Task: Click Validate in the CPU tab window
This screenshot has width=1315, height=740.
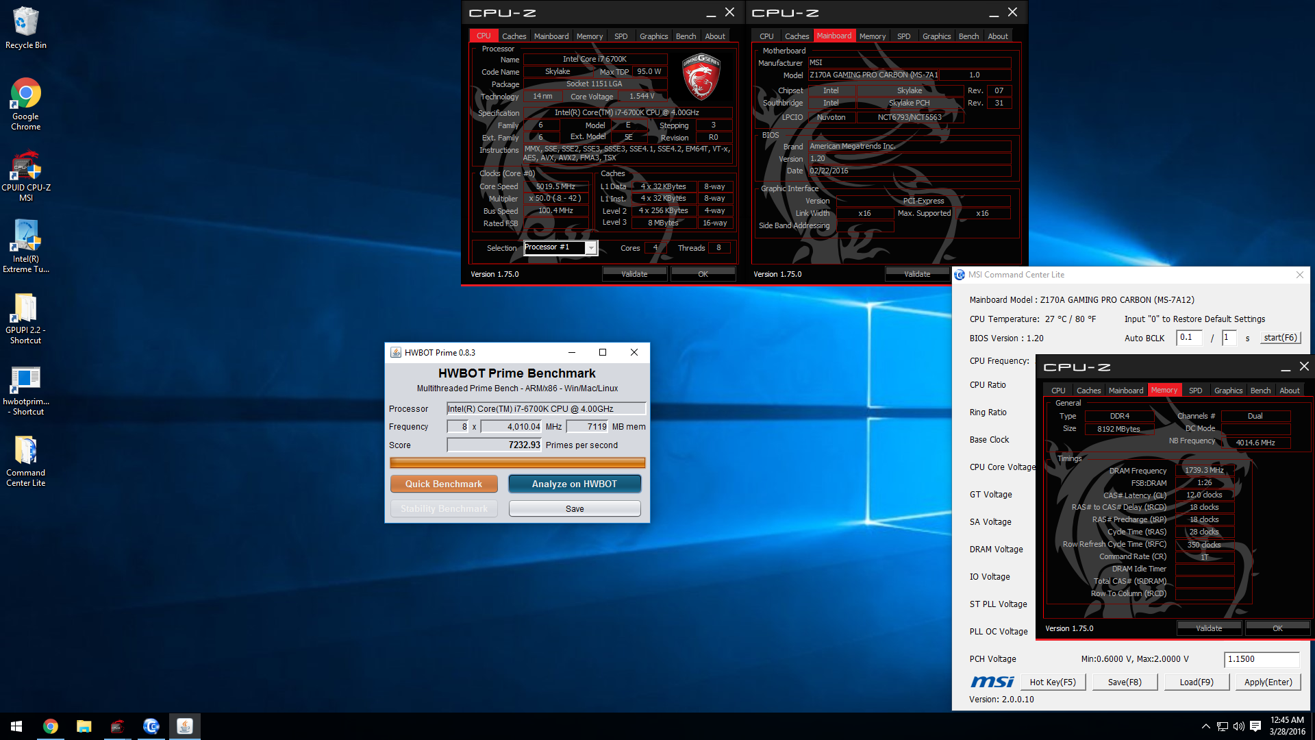Action: pyautogui.click(x=634, y=274)
